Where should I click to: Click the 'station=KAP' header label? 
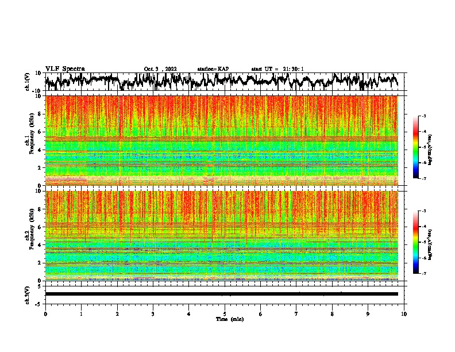213,69
